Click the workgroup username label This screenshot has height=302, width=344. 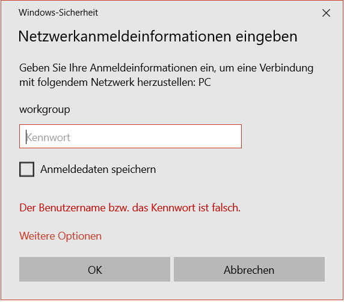coord(45,109)
